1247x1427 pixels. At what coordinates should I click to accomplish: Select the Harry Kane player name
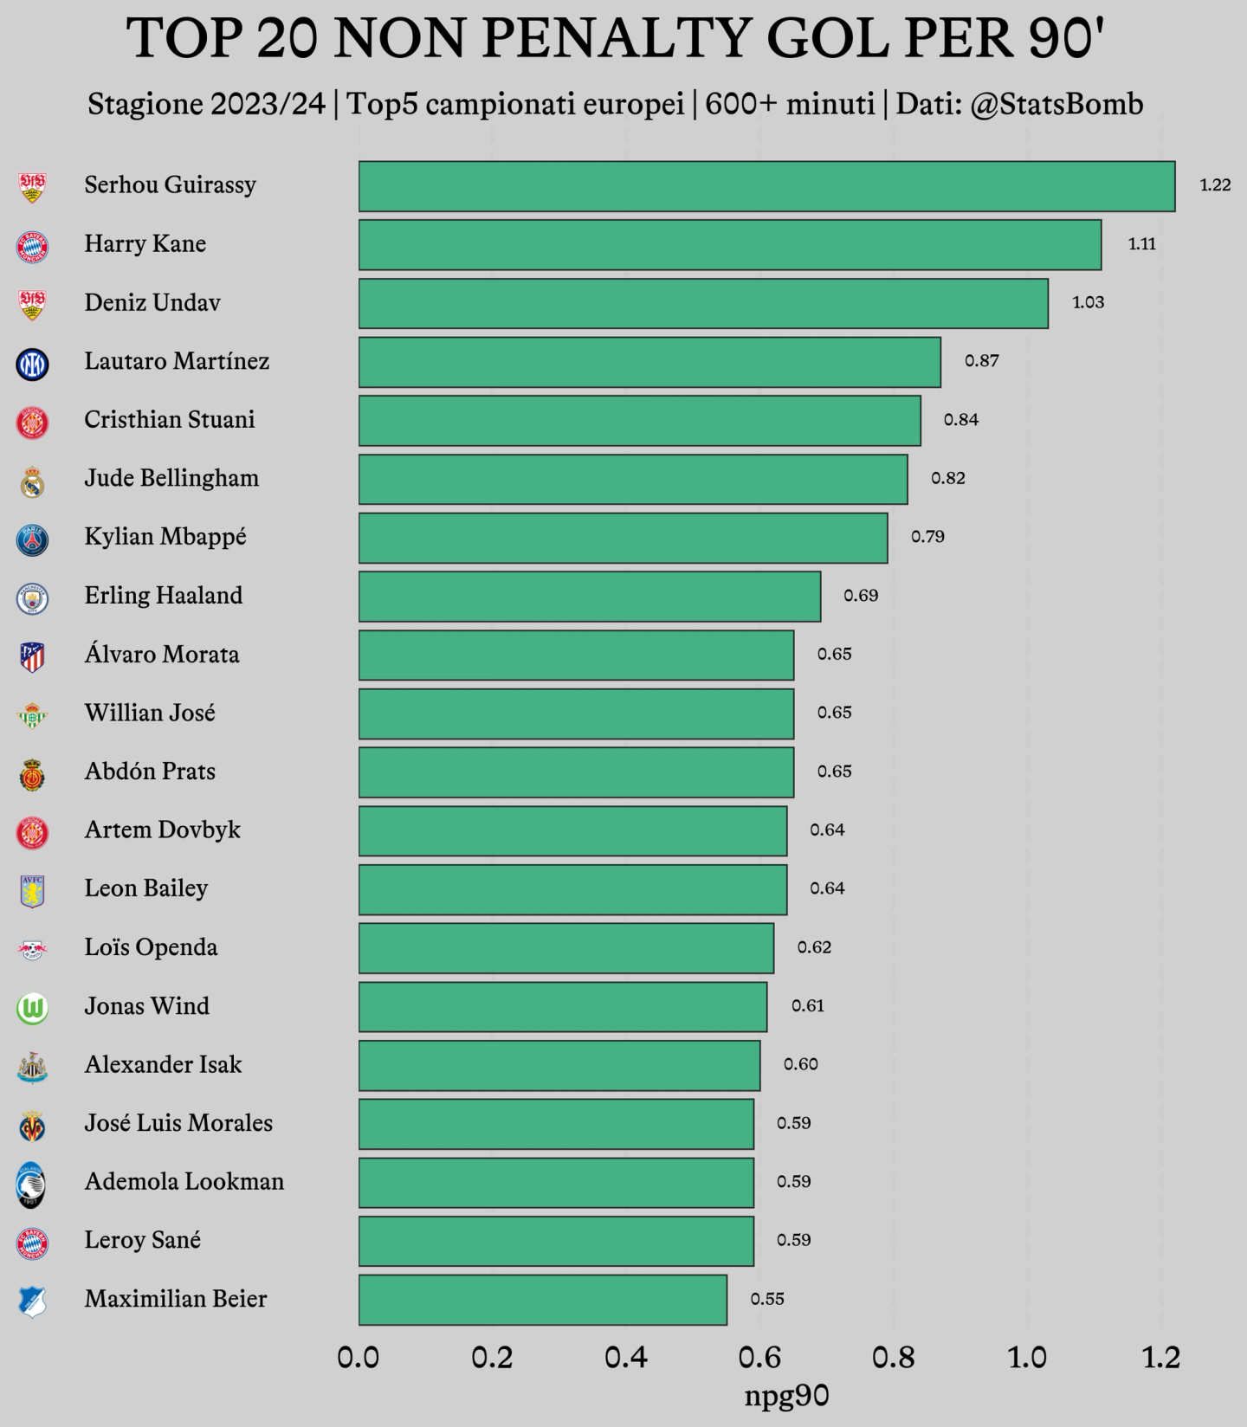[x=145, y=243]
